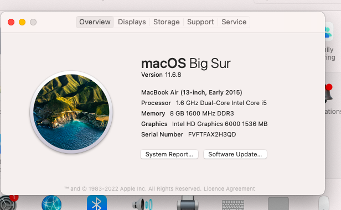
Task: Open Printers & Scanners pane behind window
Action: pyautogui.click(x=188, y=203)
